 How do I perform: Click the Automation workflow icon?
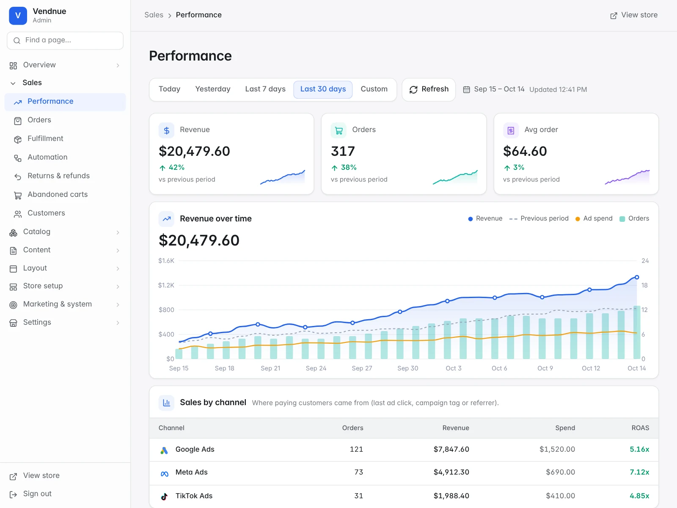tap(18, 158)
